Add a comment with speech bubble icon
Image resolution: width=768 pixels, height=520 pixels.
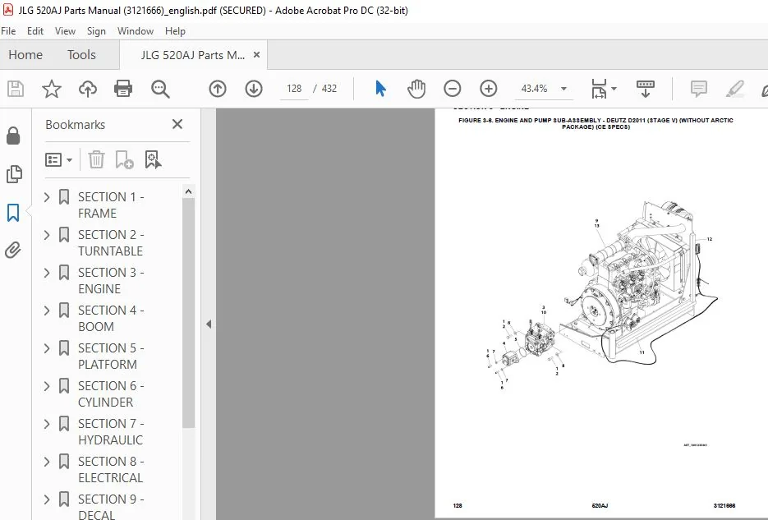click(x=698, y=89)
